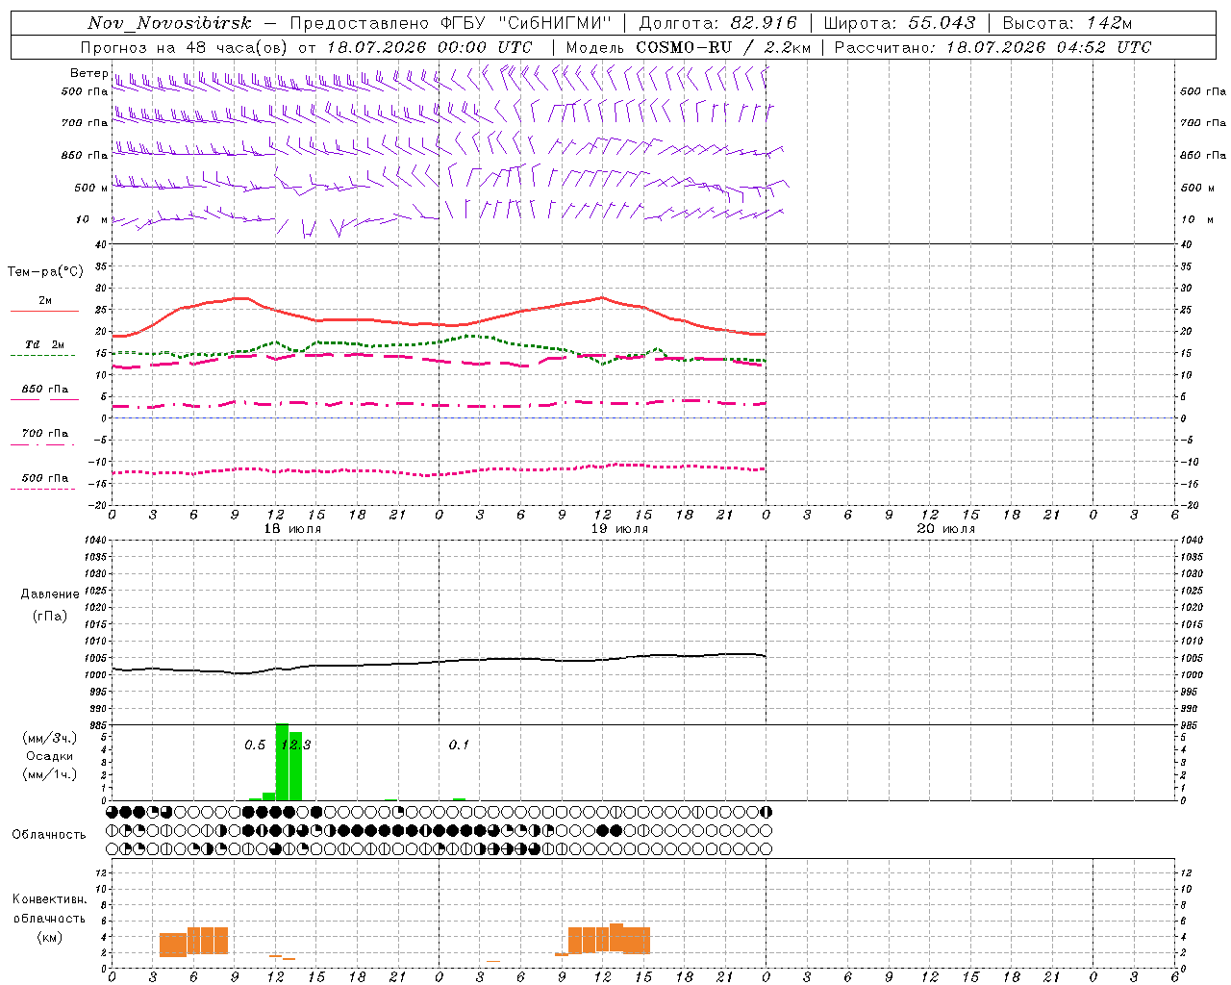1231x985 pixels.
Task: Click the Ветер wind barbs label
Action: 89,73
